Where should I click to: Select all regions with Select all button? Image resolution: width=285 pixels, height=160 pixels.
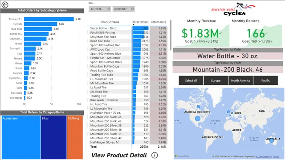[x=191, y=80]
